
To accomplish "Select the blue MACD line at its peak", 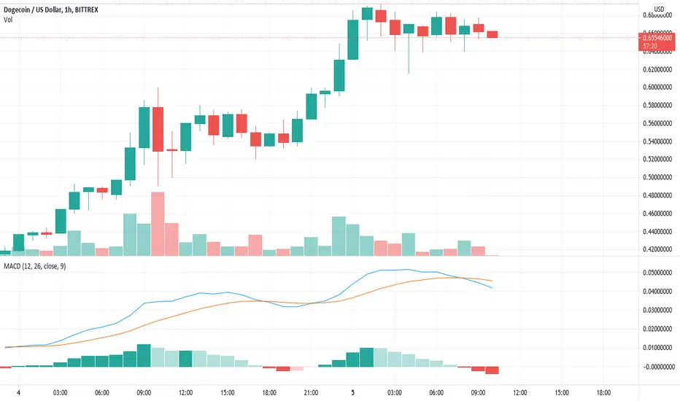I will coord(407,269).
